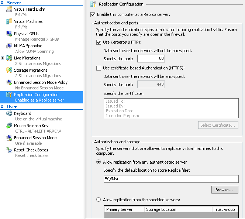
Task: Toggle the Use Kerberos (HTTP) checkbox
Action: pyautogui.click(x=99, y=42)
